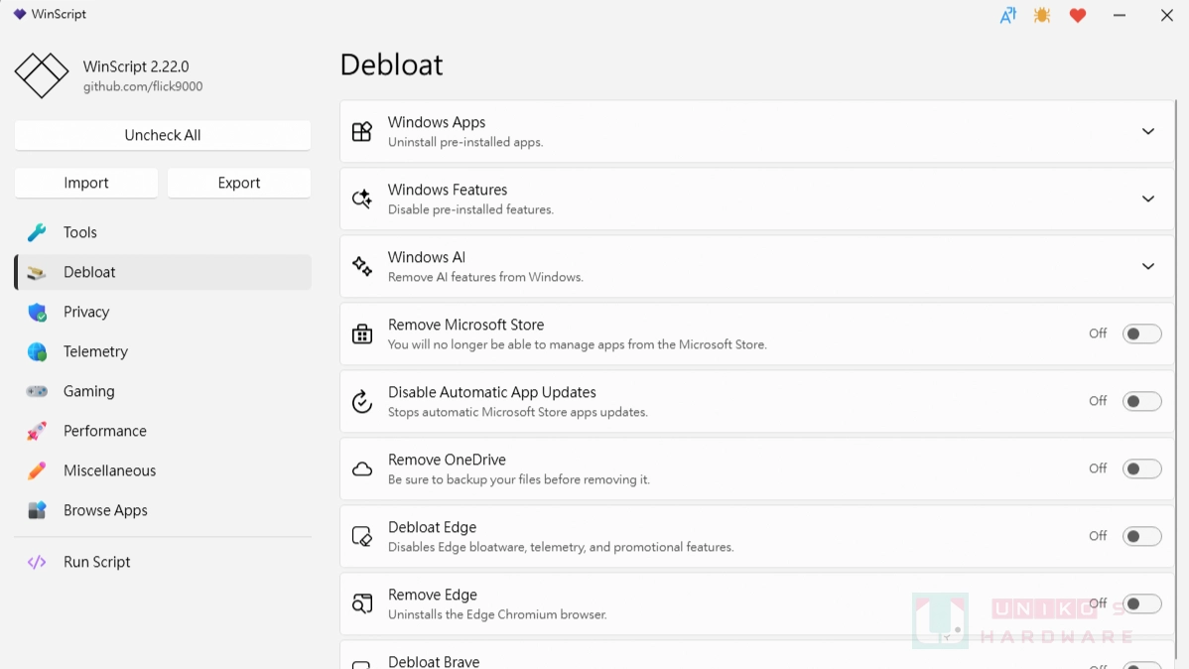The image size is (1189, 669).
Task: Click the Debloat page heading
Action: click(391, 65)
